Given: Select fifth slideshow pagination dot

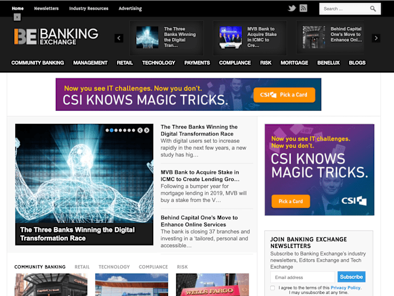Looking at the screenshot, I should click(x=125, y=130).
